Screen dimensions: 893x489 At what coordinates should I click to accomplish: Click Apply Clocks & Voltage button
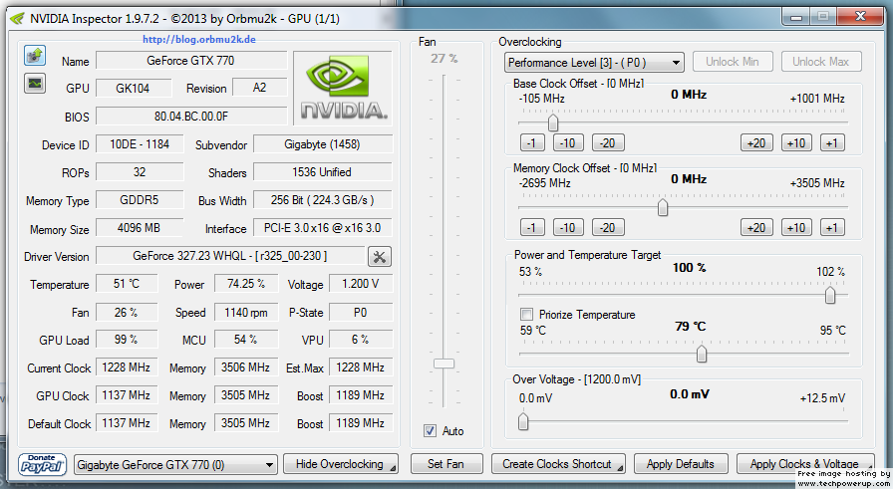coord(804,464)
